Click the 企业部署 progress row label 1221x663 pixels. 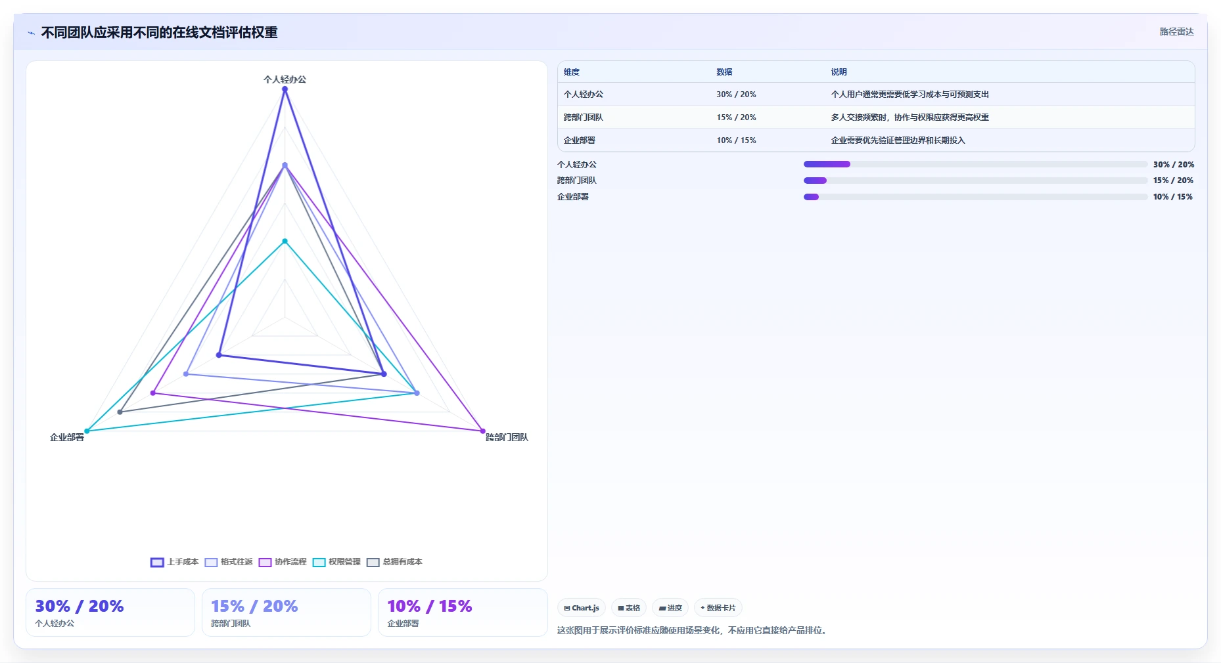[x=573, y=197]
